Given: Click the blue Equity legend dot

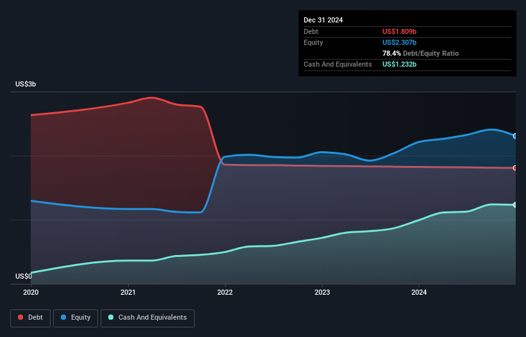Looking at the screenshot, I should tap(63, 317).
